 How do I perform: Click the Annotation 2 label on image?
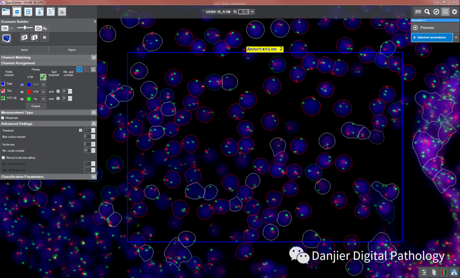tap(264, 49)
